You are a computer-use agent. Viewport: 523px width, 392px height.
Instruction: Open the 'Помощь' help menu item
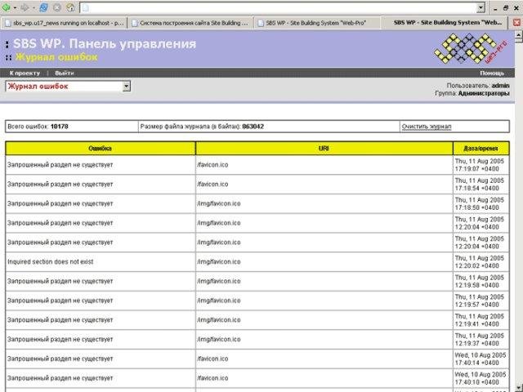click(x=492, y=73)
